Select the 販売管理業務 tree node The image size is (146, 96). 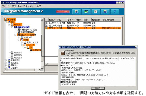click(x=23, y=27)
